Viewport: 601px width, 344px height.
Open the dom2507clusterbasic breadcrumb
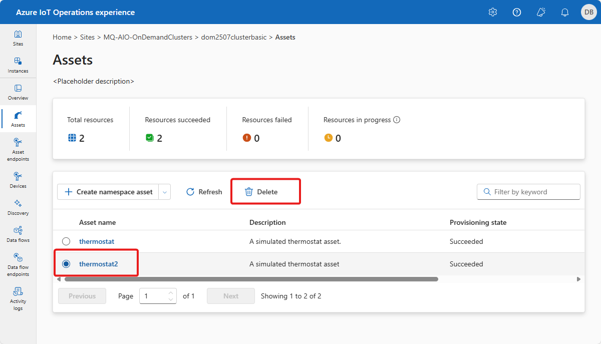click(234, 37)
